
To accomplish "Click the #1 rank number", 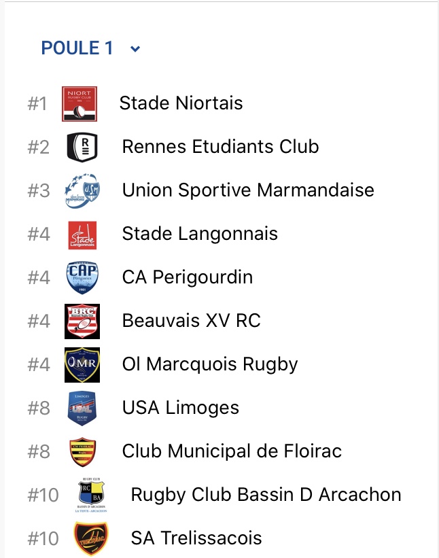I will tap(37, 104).
